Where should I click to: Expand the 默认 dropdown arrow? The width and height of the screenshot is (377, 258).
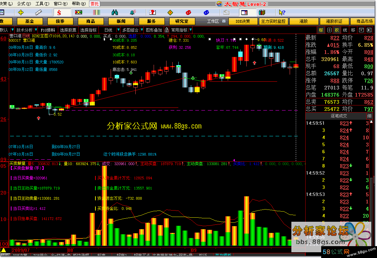click(x=13, y=30)
